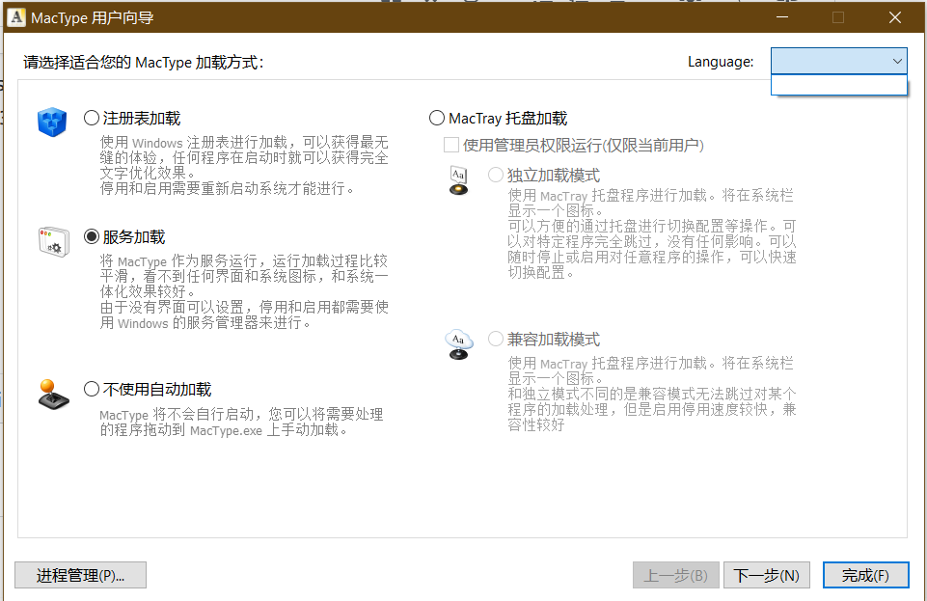Go to next step with 下一步(N)
The height and width of the screenshot is (601, 927).
click(x=766, y=575)
